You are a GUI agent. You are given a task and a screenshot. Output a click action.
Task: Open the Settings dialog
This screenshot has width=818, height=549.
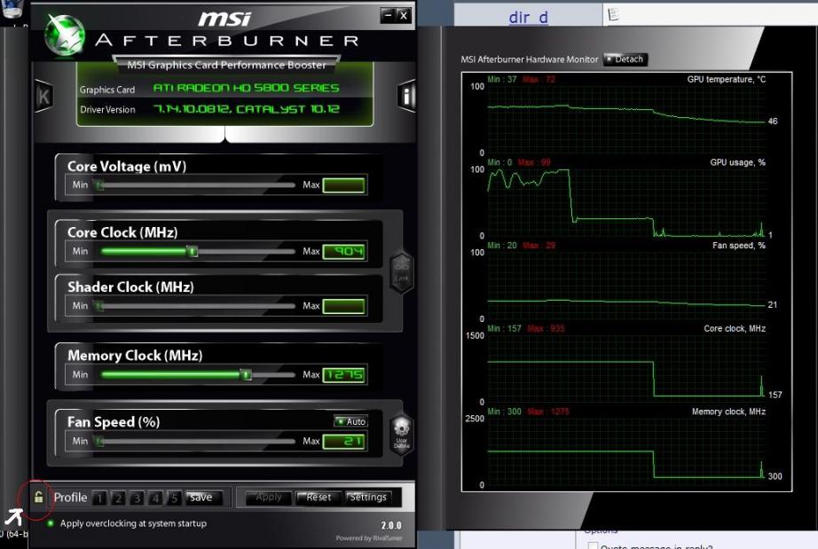click(369, 498)
